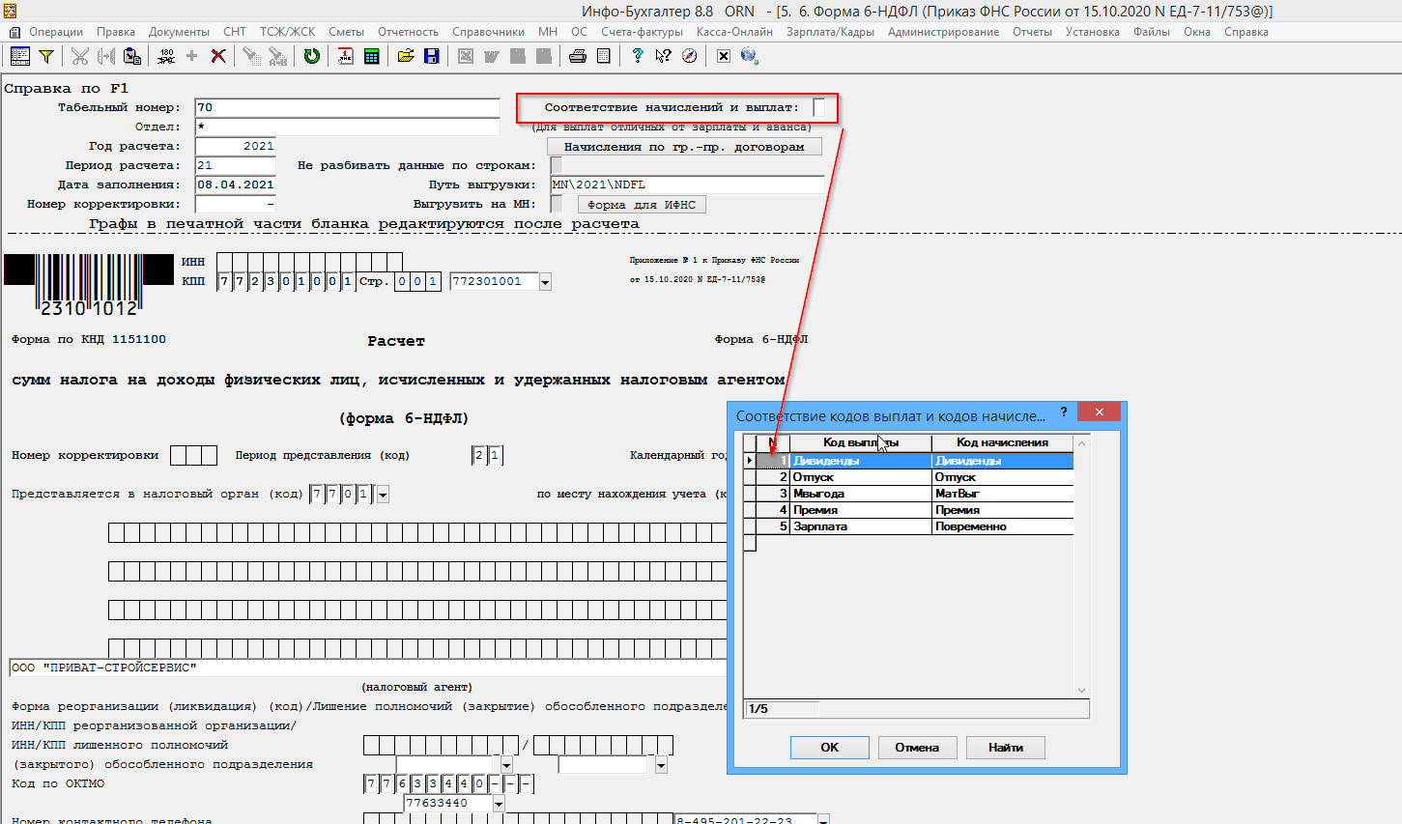Open the print preview page icon
The height and width of the screenshot is (824, 1402).
604,56
